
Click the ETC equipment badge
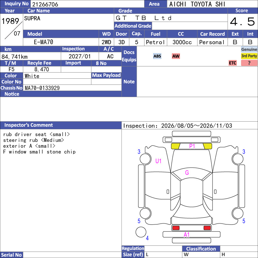[x=233, y=63]
